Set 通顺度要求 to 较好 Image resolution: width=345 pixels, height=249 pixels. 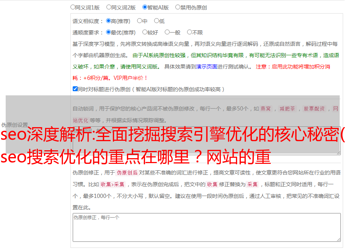[145, 32]
